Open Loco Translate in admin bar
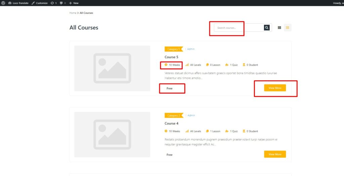 coord(18,3)
